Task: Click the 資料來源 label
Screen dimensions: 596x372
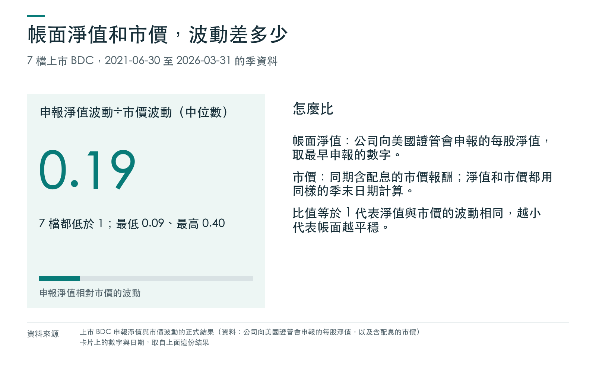Action: point(43,334)
